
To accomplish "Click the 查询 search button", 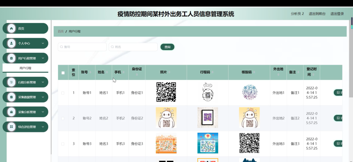I will 167,47.
